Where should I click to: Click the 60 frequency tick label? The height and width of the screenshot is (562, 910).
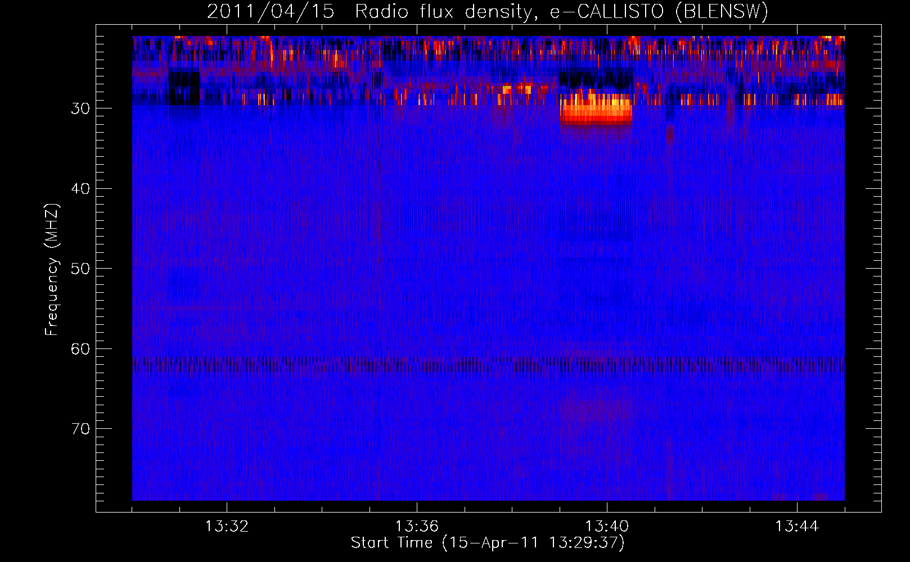pyautogui.click(x=80, y=349)
